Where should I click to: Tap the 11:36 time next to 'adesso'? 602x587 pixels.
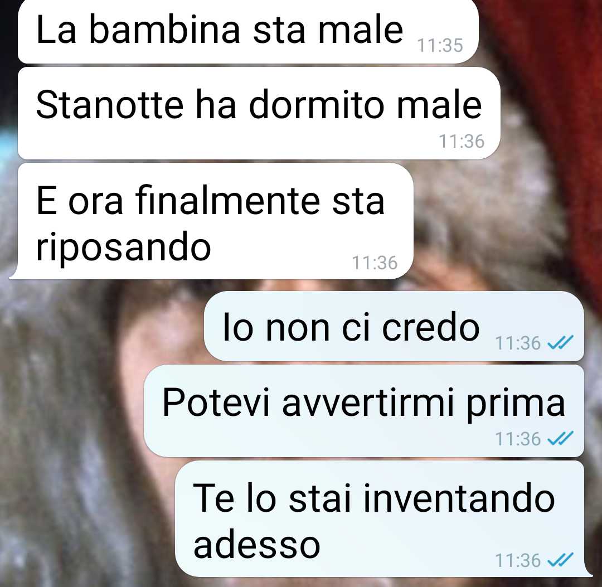coord(518,560)
